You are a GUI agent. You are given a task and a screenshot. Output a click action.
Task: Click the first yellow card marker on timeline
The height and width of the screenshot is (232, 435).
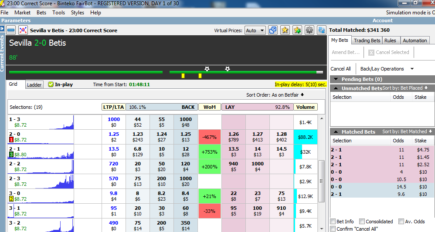[x=183, y=76]
